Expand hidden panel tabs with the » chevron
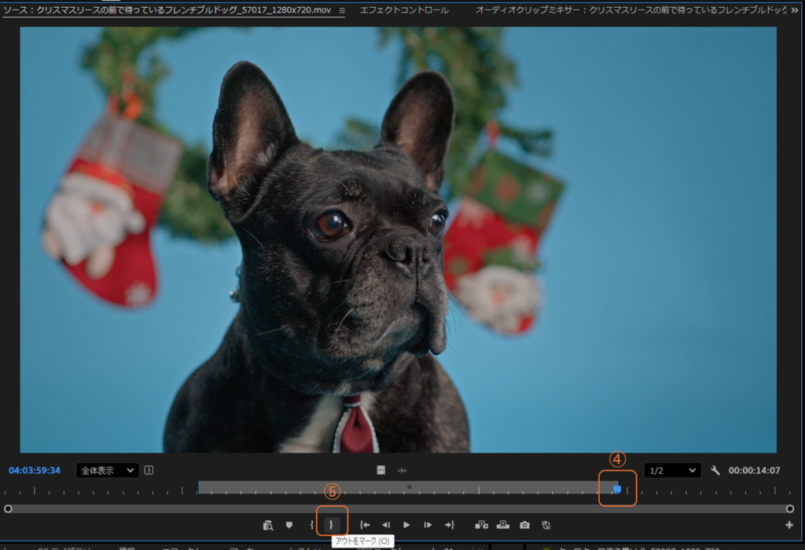This screenshot has height=550, width=805. tap(794, 10)
